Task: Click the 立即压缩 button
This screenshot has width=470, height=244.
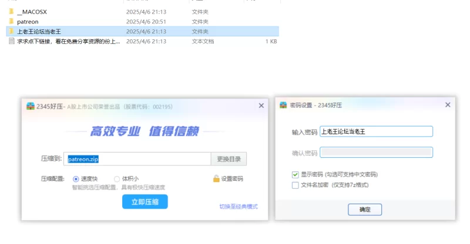Action: coord(145,202)
